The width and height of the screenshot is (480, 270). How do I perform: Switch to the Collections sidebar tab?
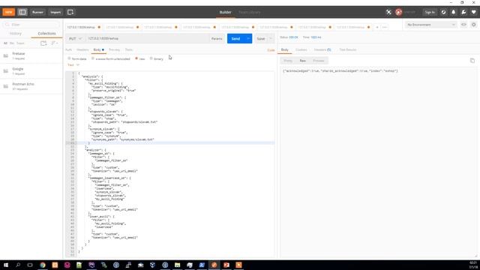pos(46,33)
